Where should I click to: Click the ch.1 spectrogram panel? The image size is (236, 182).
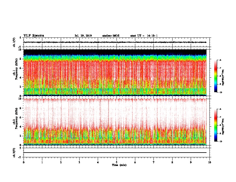pos(115,73)
